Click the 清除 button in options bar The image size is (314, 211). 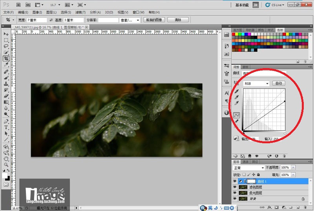pos(177,20)
